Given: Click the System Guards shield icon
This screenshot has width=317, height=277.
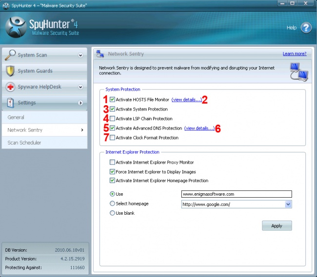Looking at the screenshot, I should point(10,71).
